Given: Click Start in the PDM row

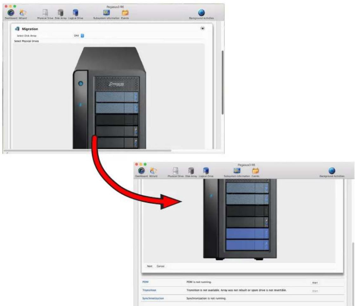Looking at the screenshot, I should click(x=315, y=283).
